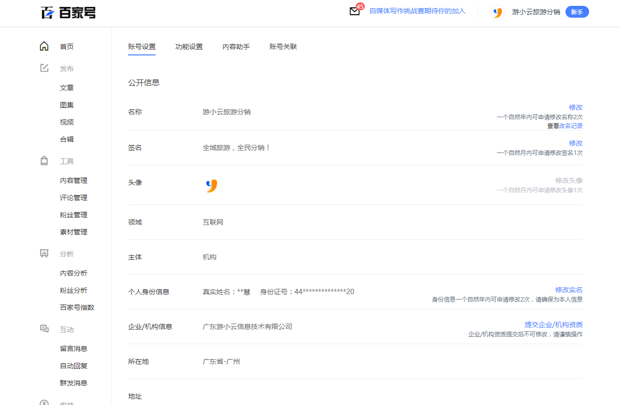Click the 百家号 logo
Viewport: 619px width, 405px height.
click(68, 12)
